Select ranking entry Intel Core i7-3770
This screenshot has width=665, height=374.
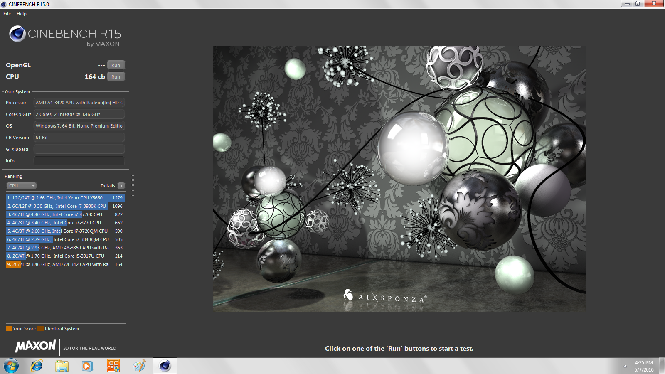coord(65,223)
